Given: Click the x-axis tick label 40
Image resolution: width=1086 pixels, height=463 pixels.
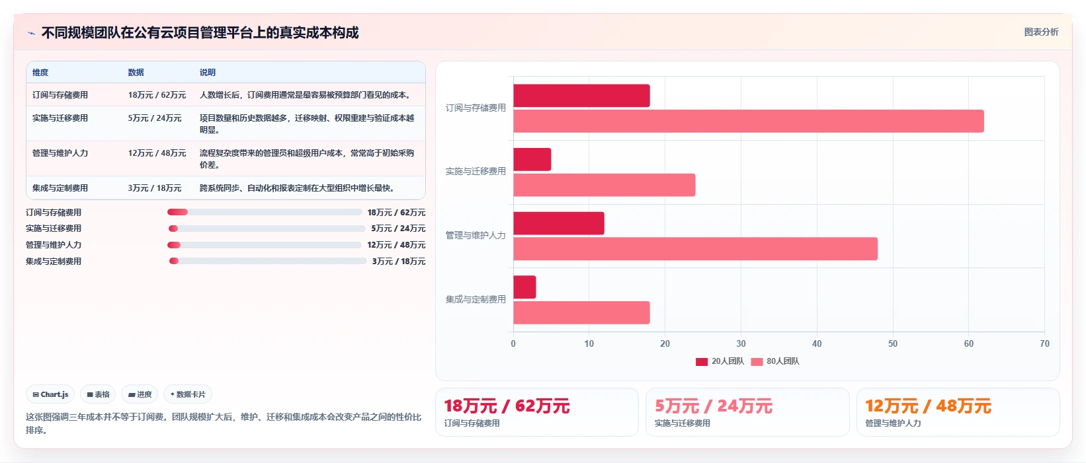Looking at the screenshot, I should pyautogui.click(x=817, y=343).
